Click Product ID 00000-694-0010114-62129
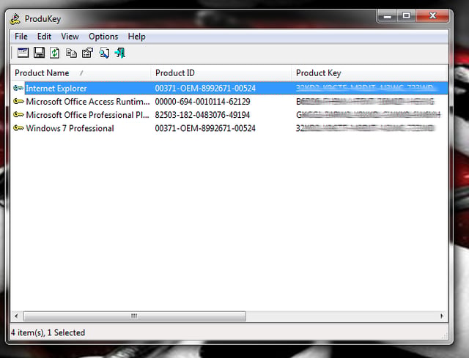 pos(202,102)
